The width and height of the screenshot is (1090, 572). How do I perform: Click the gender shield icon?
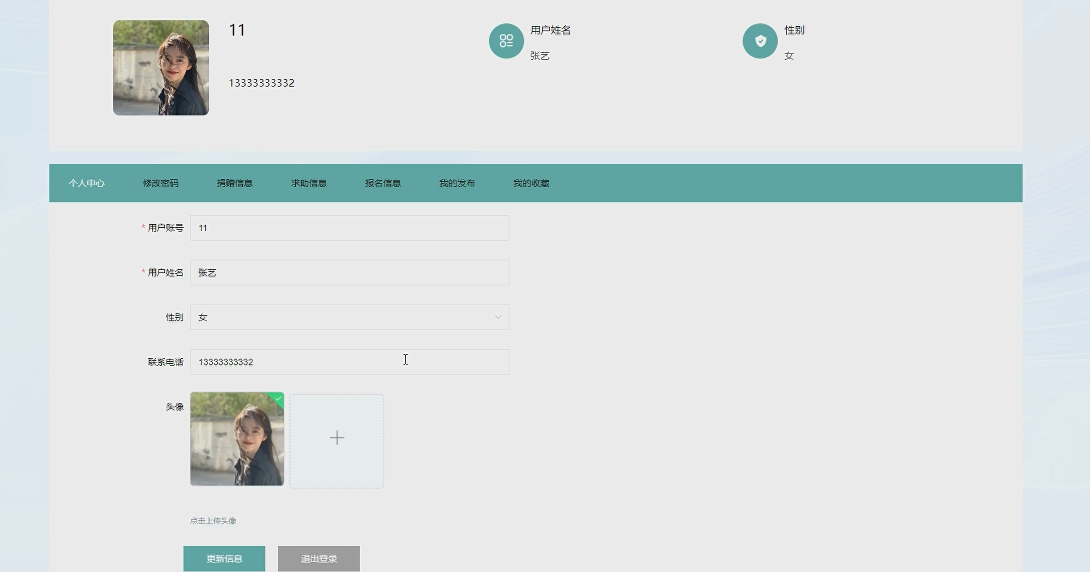click(x=760, y=41)
